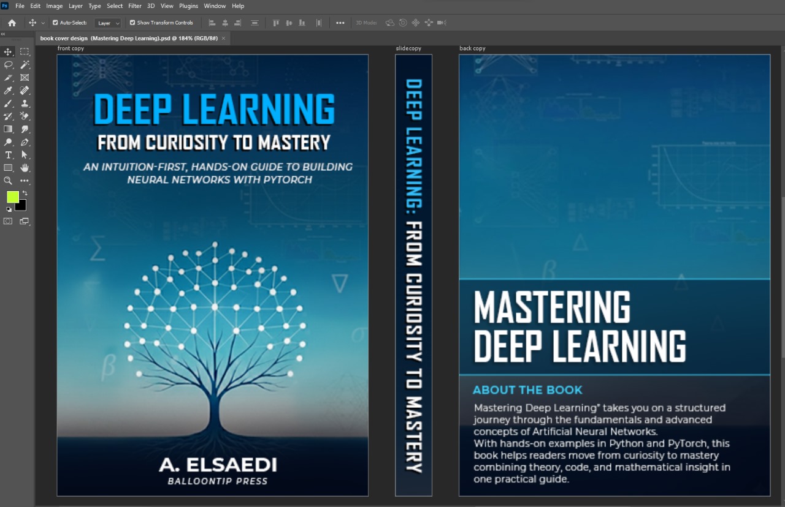This screenshot has height=507, width=785.
Task: Swap foreground and background colors
Action: point(25,193)
